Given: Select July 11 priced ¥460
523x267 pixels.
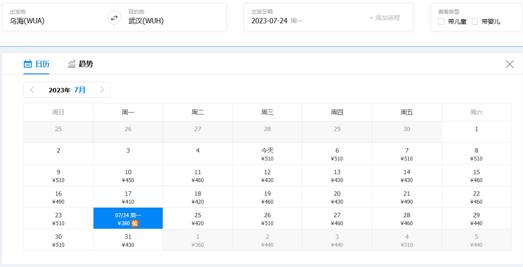Looking at the screenshot, I should 198,175.
